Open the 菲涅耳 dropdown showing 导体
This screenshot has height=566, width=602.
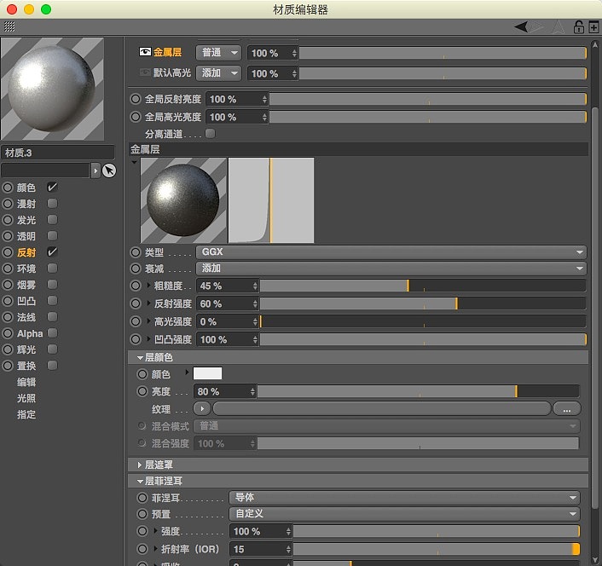[404, 498]
